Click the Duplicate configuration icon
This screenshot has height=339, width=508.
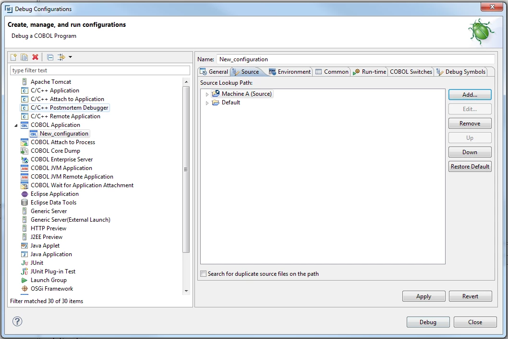[x=24, y=57]
